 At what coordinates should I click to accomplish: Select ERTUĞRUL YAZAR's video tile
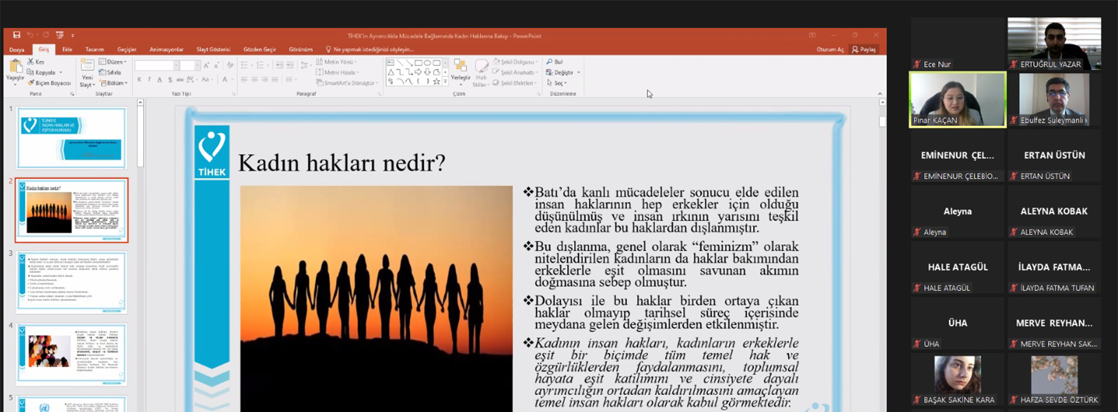pos(1054,44)
